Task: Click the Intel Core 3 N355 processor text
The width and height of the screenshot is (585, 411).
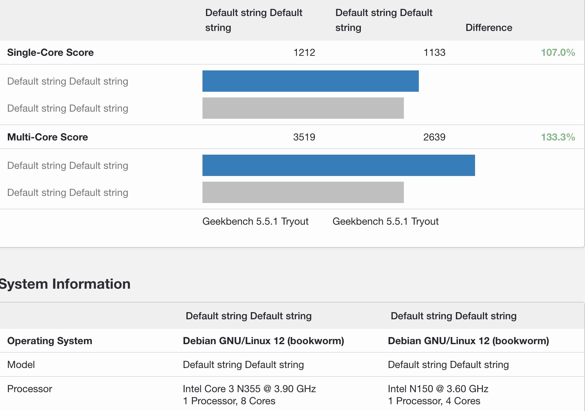Action: (x=249, y=389)
